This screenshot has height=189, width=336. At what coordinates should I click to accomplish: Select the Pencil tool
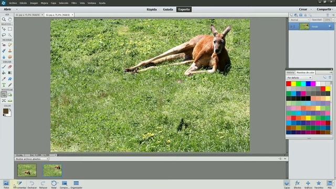(x=10, y=85)
